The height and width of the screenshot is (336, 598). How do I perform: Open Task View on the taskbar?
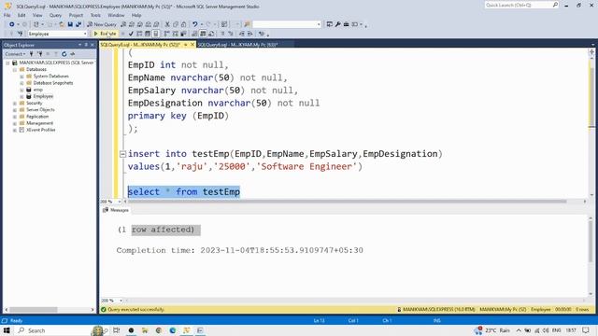116,330
